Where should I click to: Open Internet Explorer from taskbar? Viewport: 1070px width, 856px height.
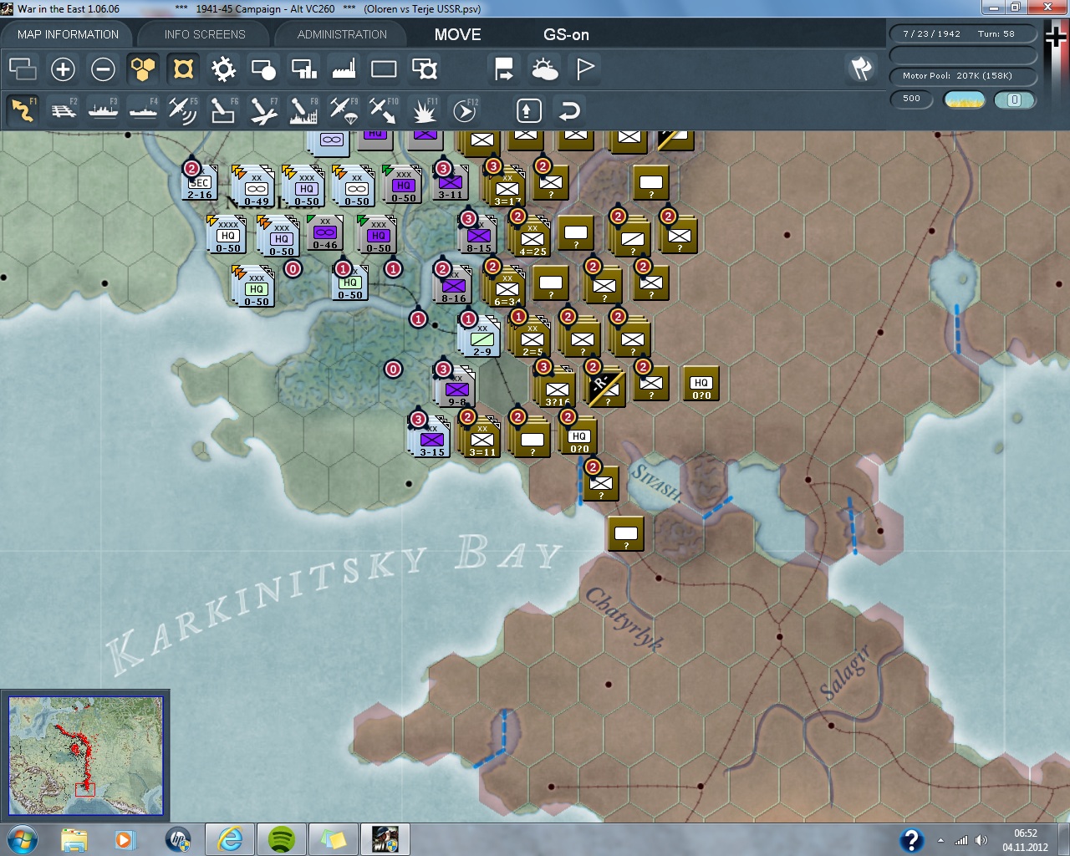[x=229, y=839]
